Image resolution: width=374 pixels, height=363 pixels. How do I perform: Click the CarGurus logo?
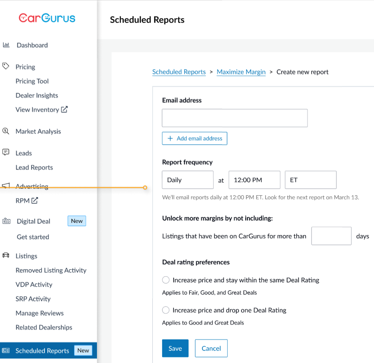[47, 18]
